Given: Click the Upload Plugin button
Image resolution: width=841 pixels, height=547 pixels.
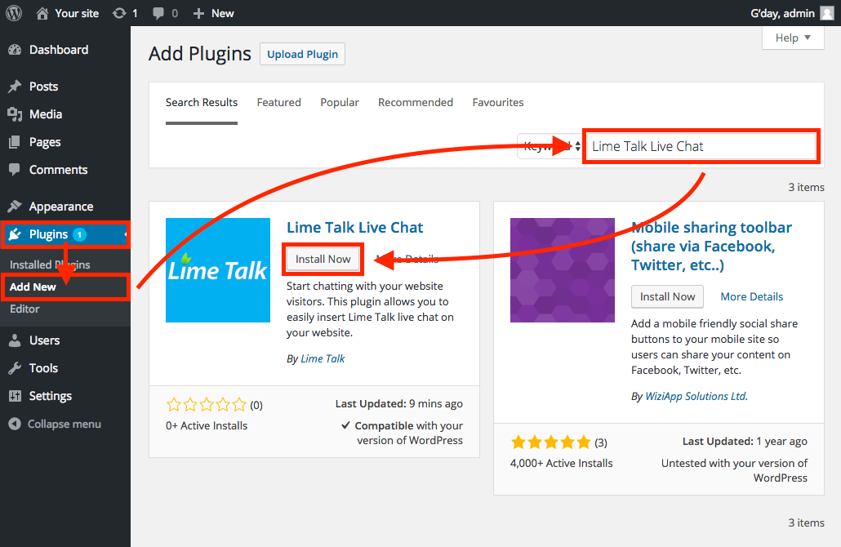Looking at the screenshot, I should click(x=302, y=54).
